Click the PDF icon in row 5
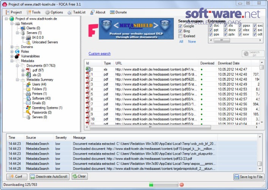Viewport: 268px width, 190px height. tap(88, 94)
